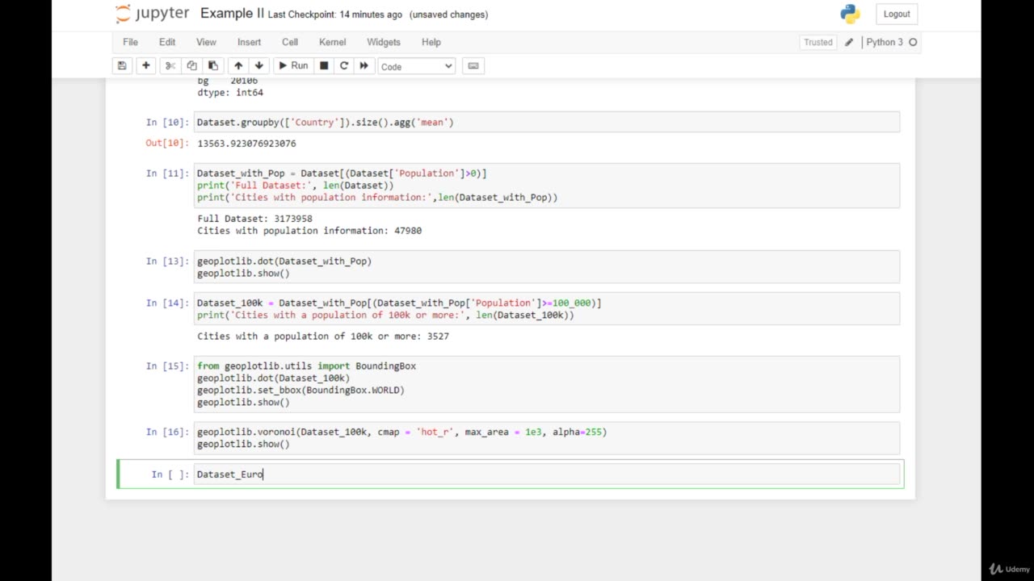Move selected cell down arrow
Image resolution: width=1034 pixels, height=581 pixels.
point(259,65)
